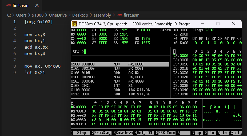Click the CS register value 19F5
The image size is (247, 136).
[124, 30]
